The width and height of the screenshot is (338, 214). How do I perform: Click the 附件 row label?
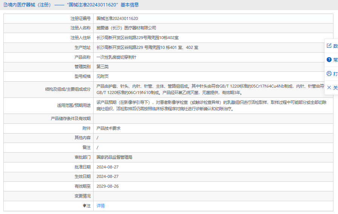coord(87,128)
